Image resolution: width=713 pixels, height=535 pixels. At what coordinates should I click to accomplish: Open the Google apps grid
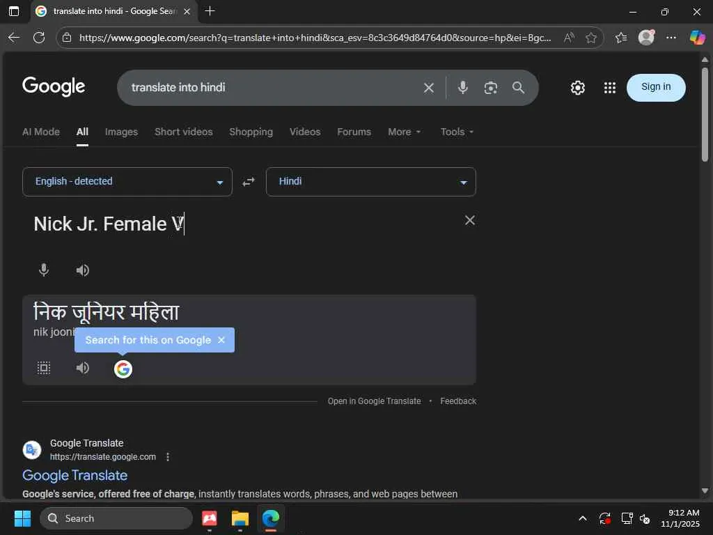coord(609,88)
